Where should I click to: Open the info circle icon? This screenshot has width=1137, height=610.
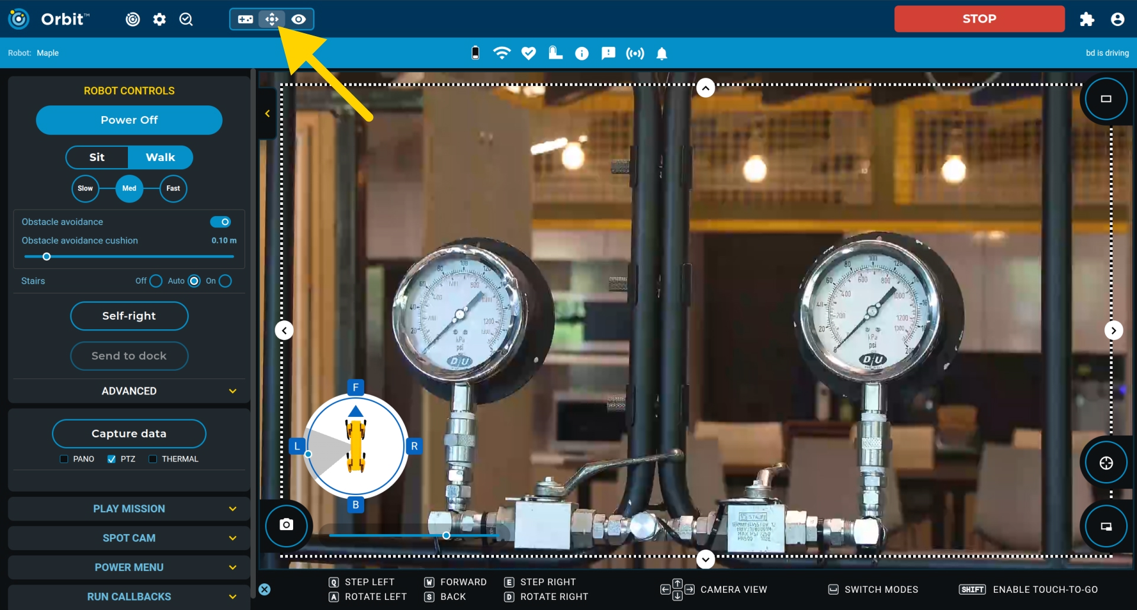[x=582, y=54]
